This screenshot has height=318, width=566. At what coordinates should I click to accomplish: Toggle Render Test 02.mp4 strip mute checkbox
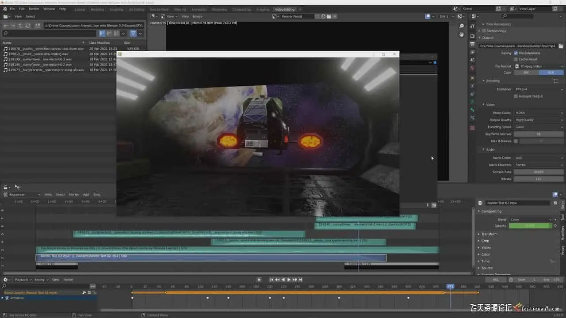tap(555, 203)
